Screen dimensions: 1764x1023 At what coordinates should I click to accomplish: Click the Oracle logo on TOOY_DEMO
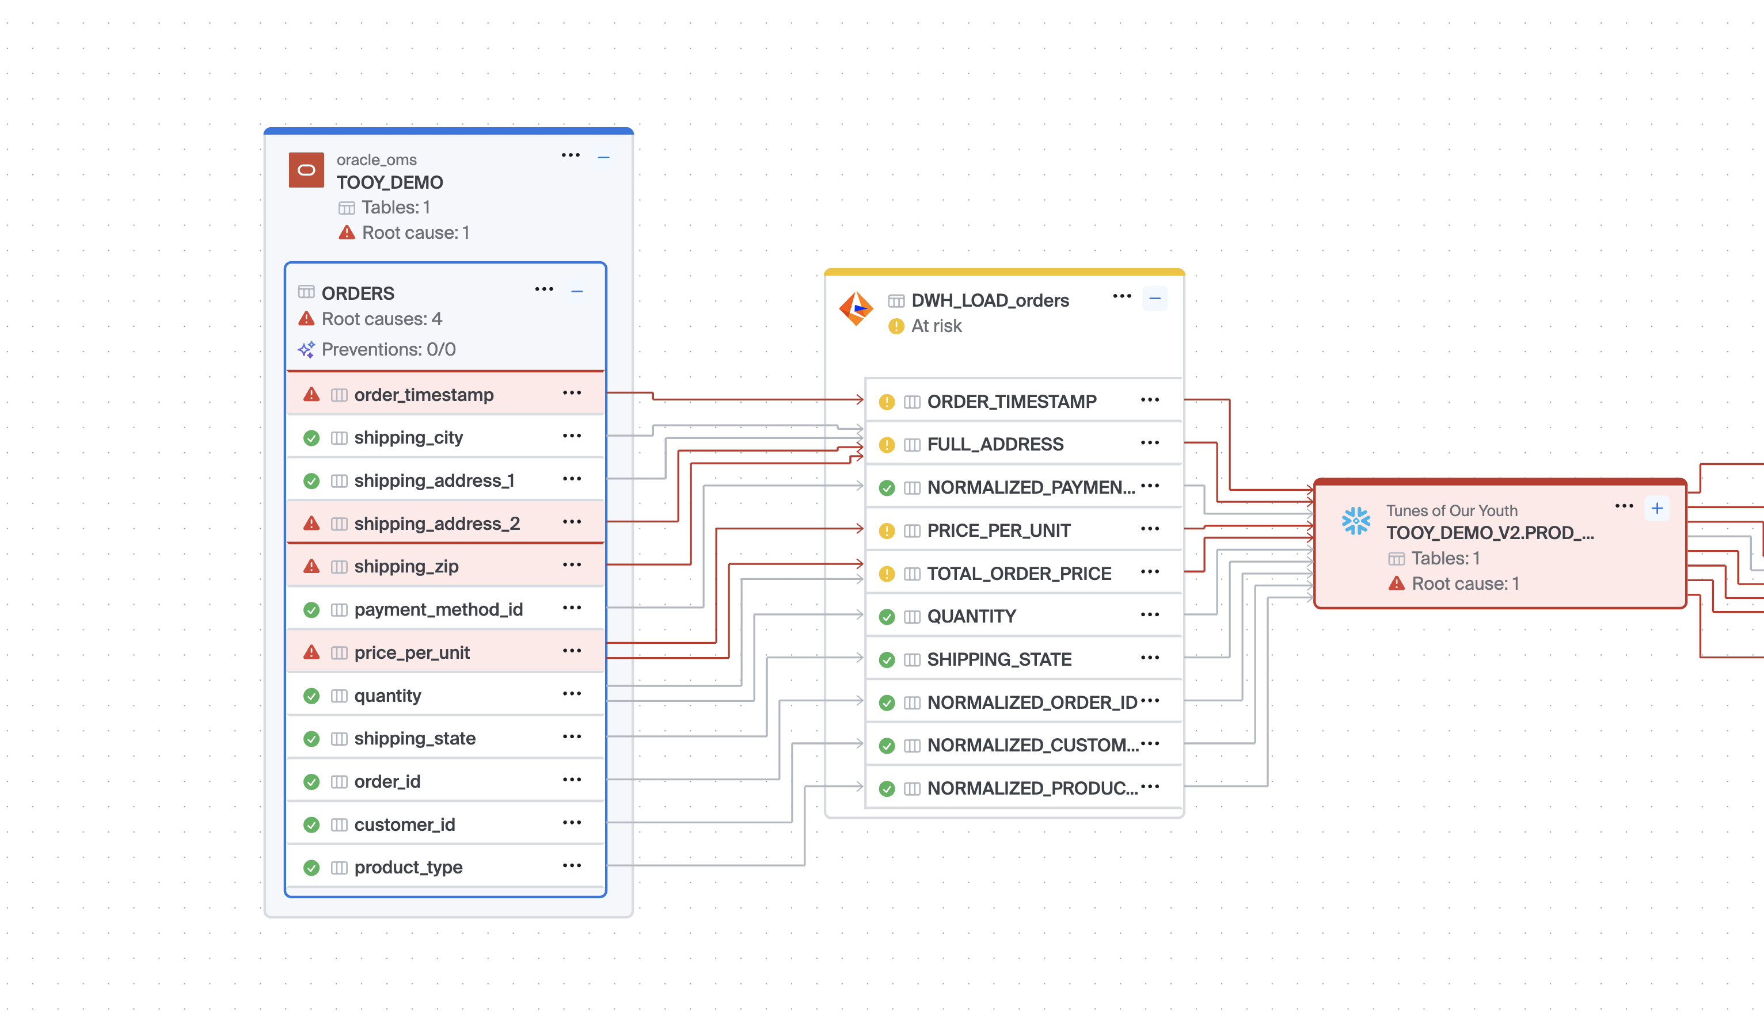pos(306,170)
